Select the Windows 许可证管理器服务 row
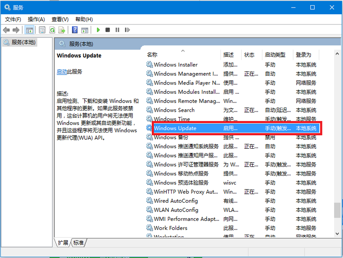The height and width of the screenshot is (258, 343). tap(233, 164)
